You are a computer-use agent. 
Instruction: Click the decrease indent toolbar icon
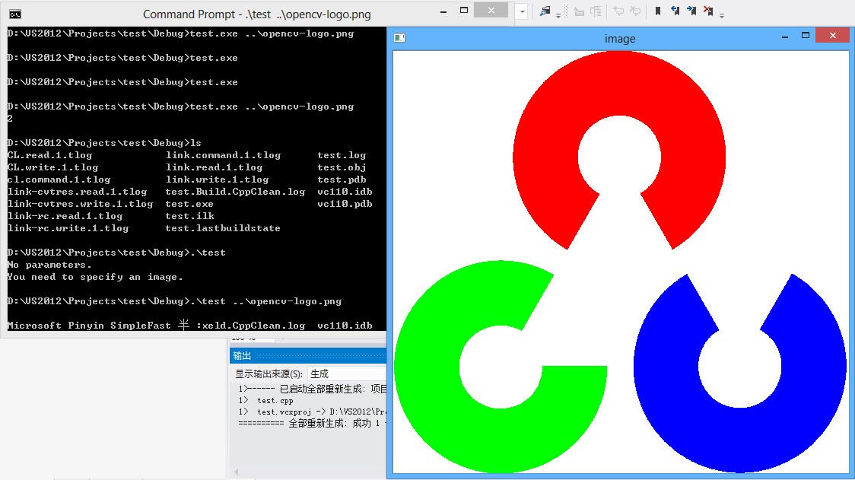(x=579, y=11)
